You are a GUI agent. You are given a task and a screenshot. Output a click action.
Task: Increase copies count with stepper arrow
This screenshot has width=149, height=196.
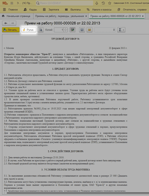coord(66,29)
